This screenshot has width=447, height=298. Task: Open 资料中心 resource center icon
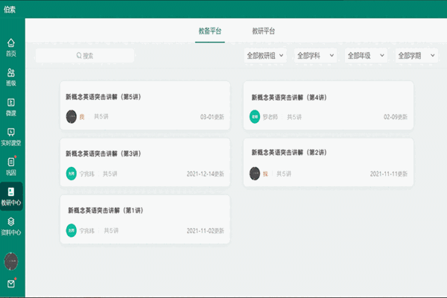11,221
